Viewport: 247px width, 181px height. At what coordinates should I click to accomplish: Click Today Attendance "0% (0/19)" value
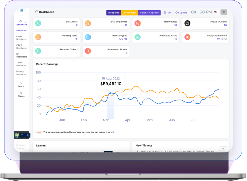pyautogui.click(x=222, y=39)
